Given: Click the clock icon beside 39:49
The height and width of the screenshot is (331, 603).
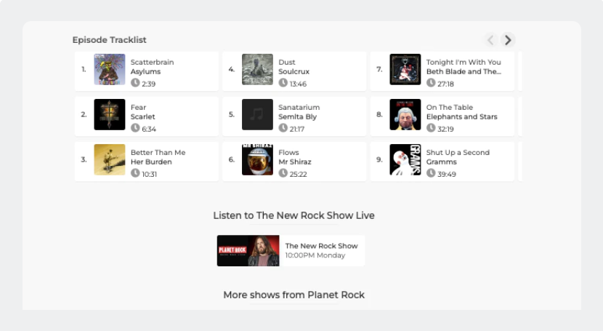Looking at the screenshot, I should tap(431, 174).
